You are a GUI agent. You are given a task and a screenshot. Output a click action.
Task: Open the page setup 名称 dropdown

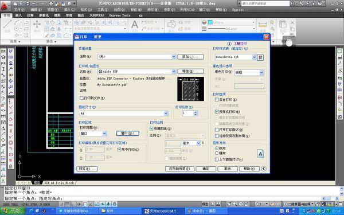[x=174, y=57]
